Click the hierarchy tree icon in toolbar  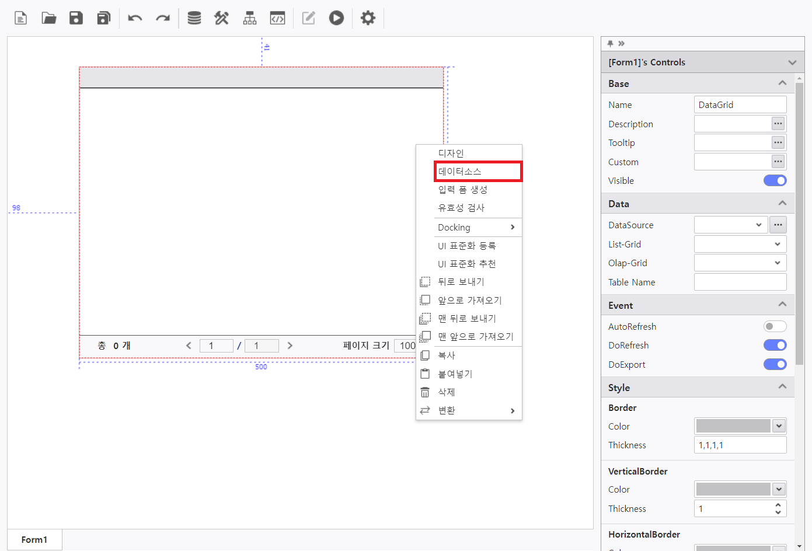click(x=250, y=18)
